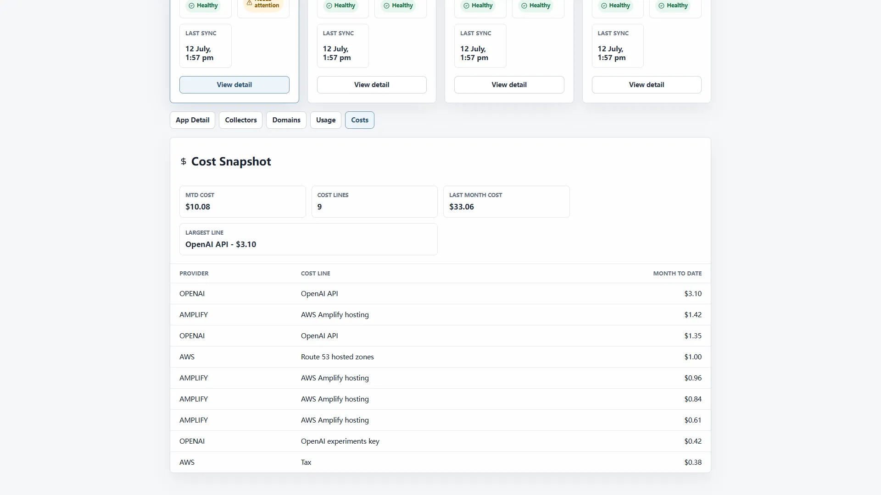Screen dimensions: 881x495
Task: Click the $3.10 OpenAI API table row
Action: pos(440,294)
